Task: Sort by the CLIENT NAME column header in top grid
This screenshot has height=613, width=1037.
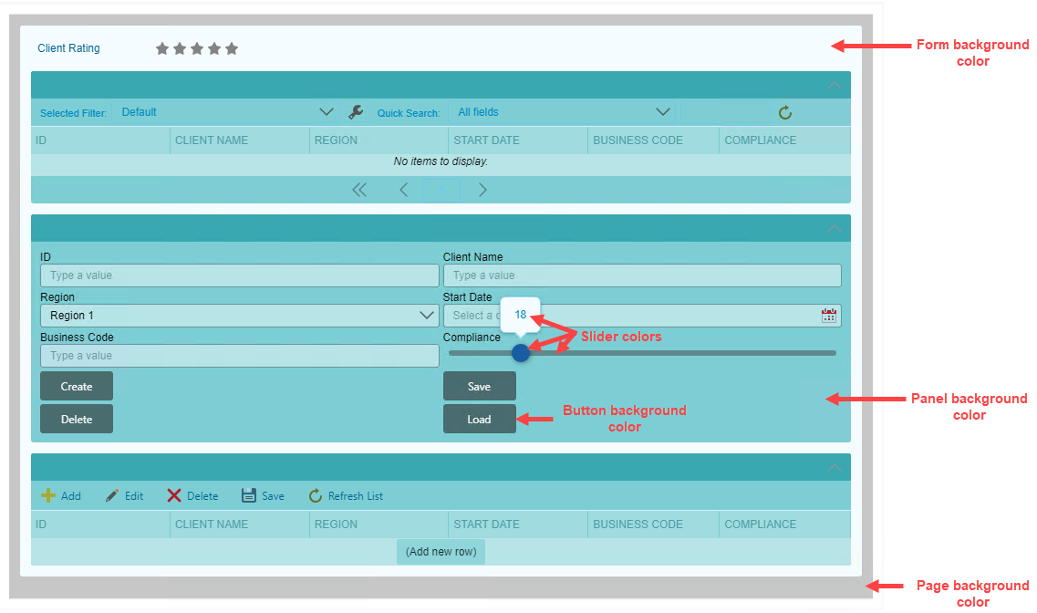Action: pyautogui.click(x=212, y=140)
